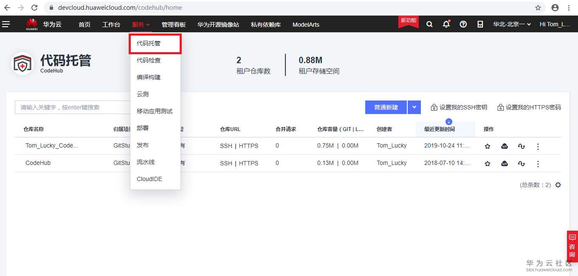The image size is (578, 276).
Task: Open the search icon in the top bar
Action: (x=429, y=24)
